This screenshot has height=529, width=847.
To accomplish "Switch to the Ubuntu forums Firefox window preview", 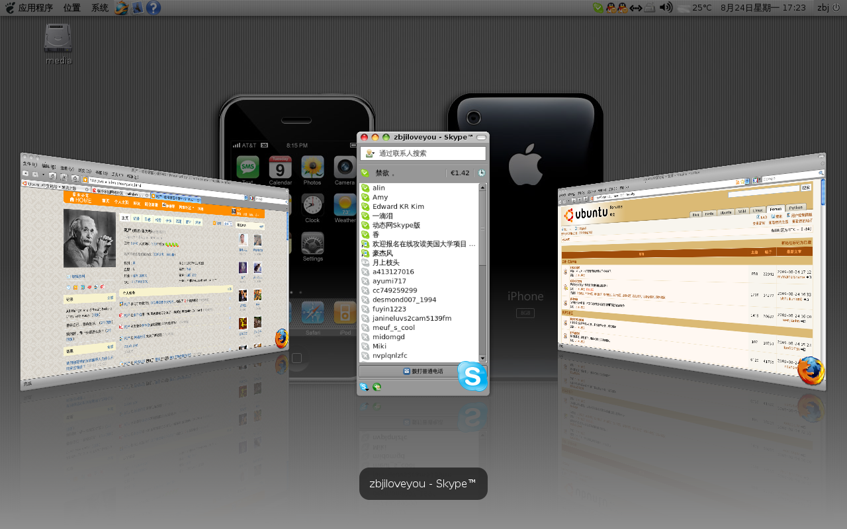I will point(691,271).
